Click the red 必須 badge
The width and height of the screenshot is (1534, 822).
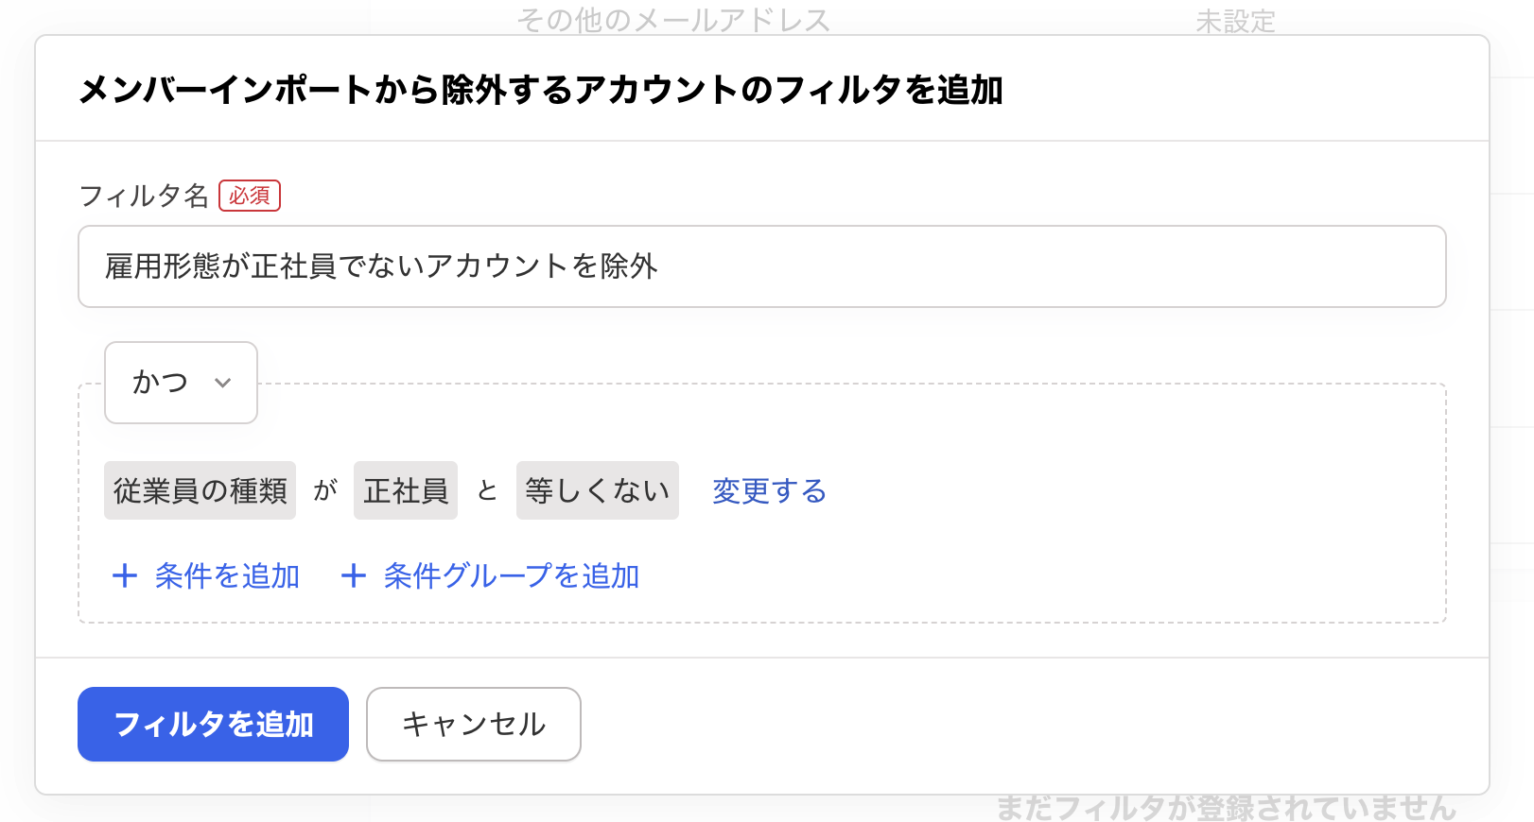pyautogui.click(x=250, y=196)
